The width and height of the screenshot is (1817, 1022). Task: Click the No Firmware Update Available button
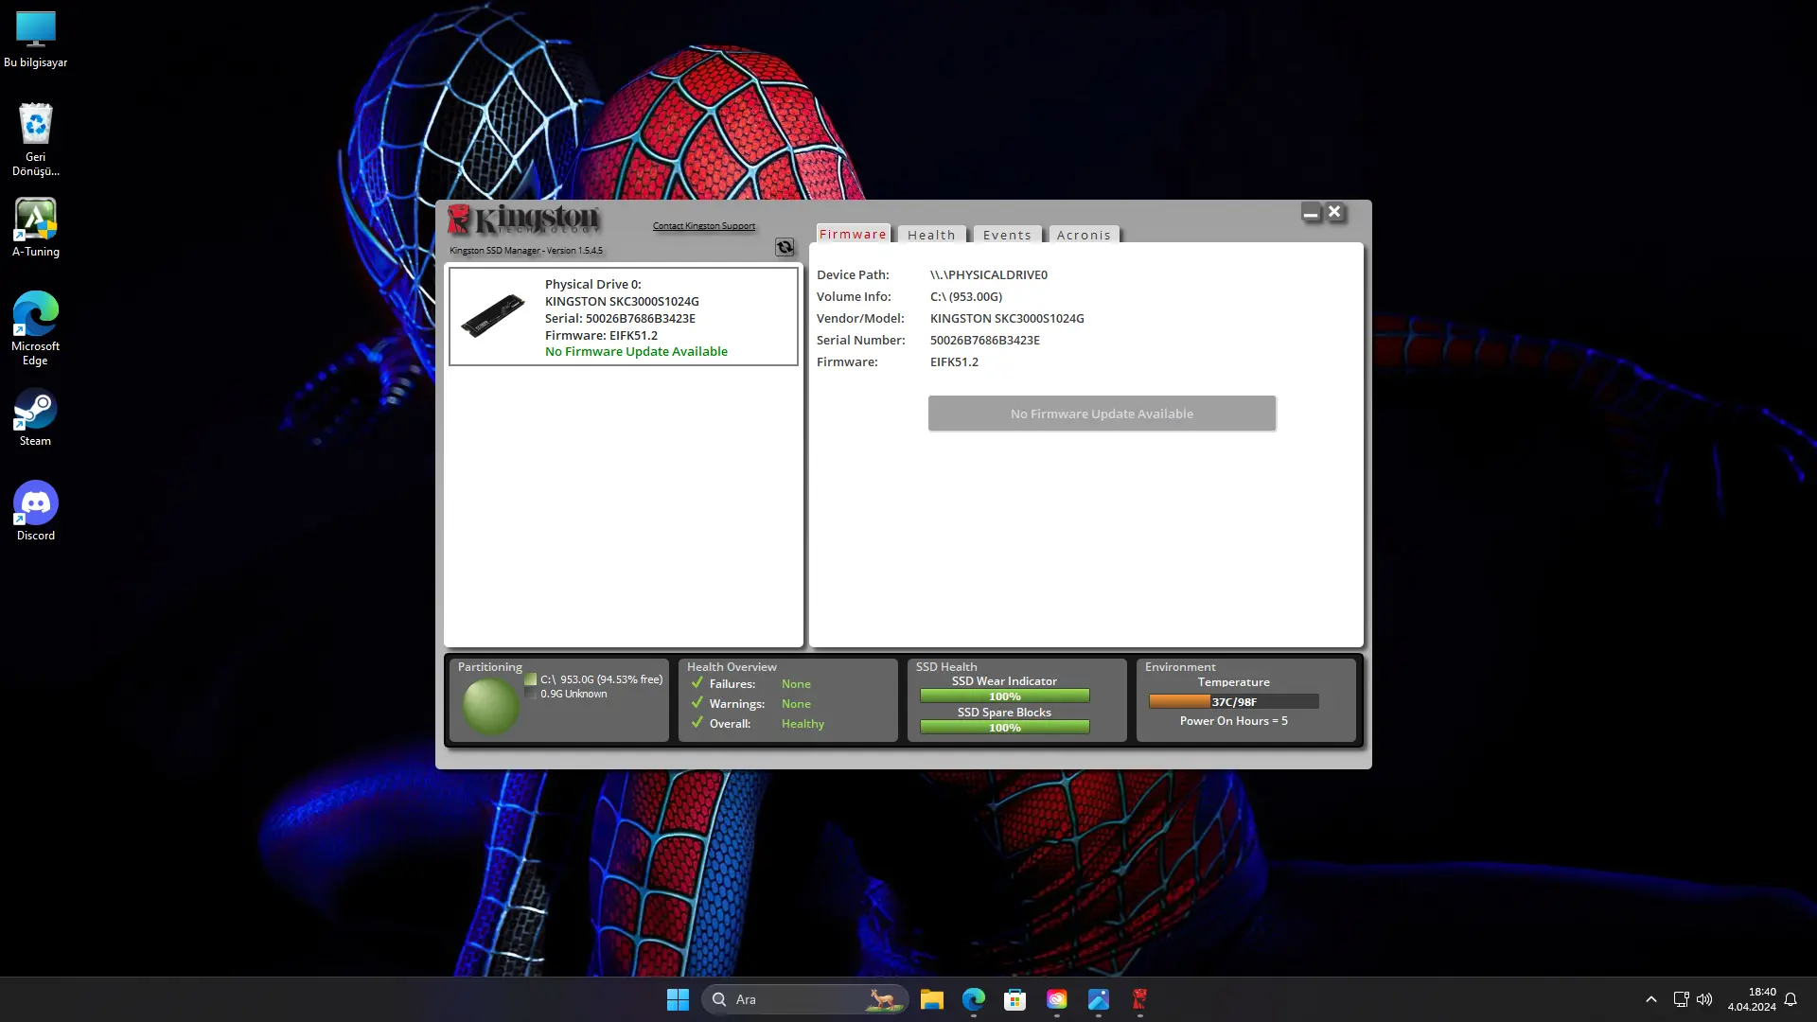coord(1102,414)
